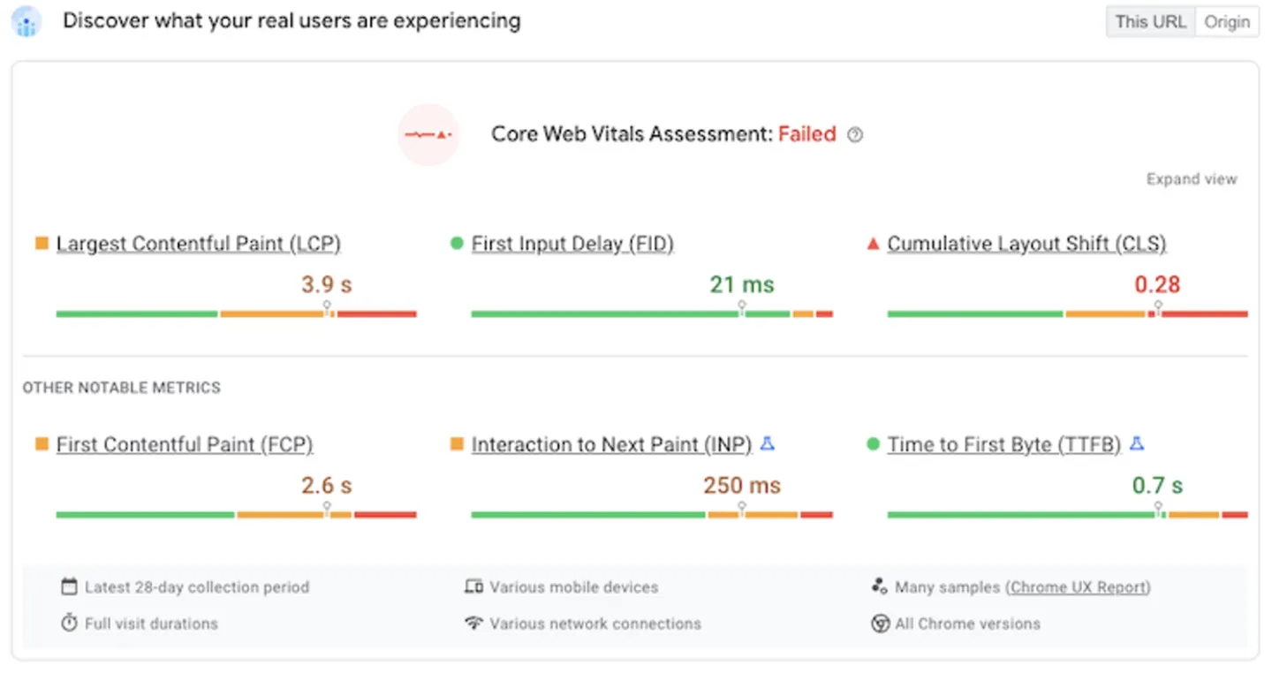Switch to the Origin tab

point(1227,21)
